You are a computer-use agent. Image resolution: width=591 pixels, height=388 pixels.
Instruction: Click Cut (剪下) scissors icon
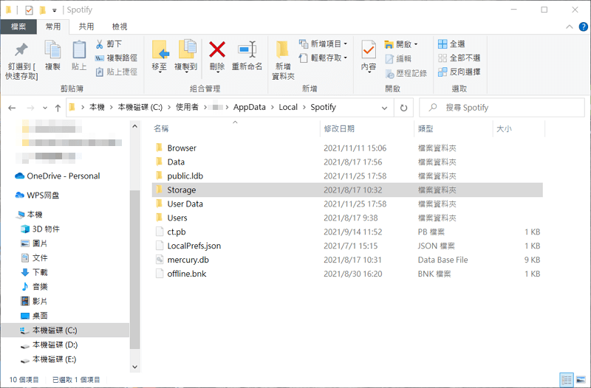(x=99, y=44)
